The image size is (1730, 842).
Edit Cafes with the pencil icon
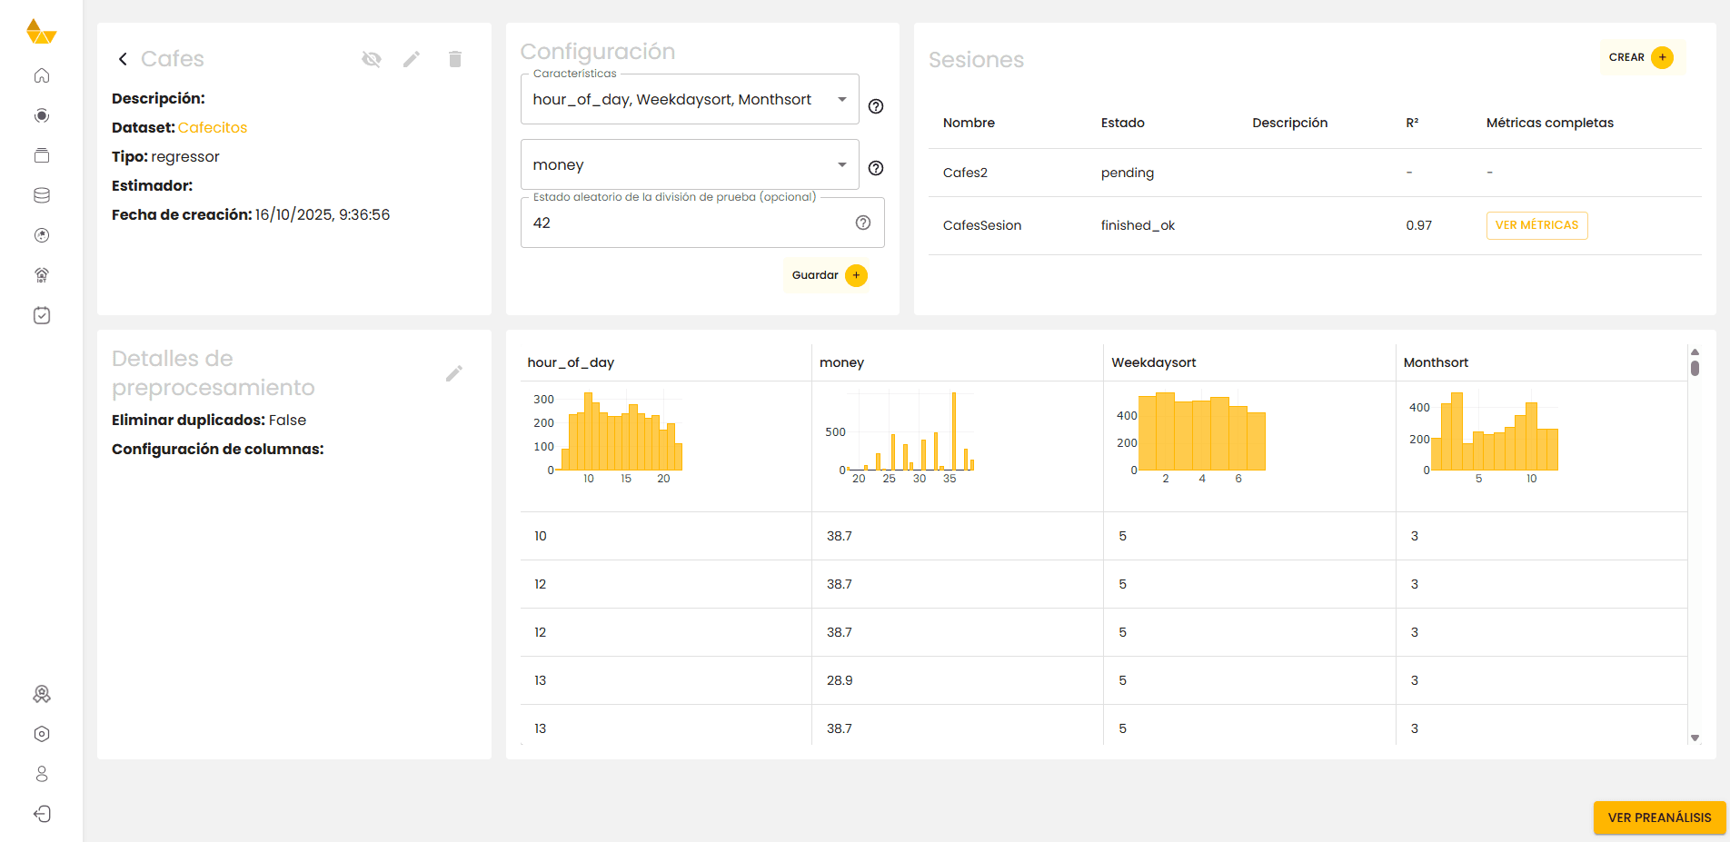pyautogui.click(x=412, y=59)
